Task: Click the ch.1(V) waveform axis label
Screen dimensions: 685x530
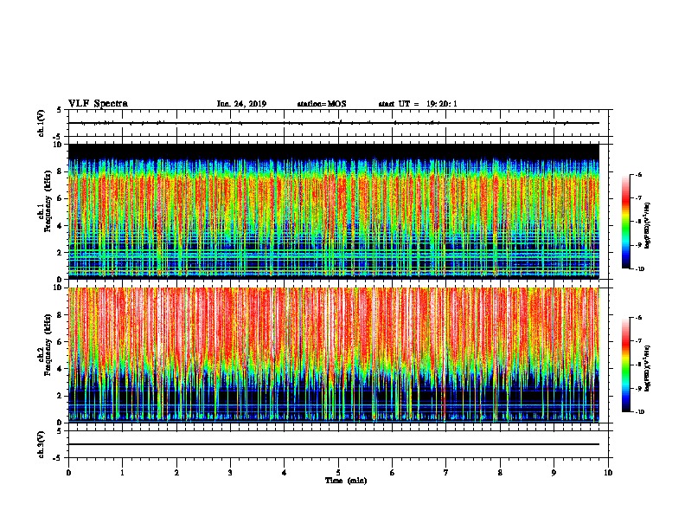Action: click(41, 123)
